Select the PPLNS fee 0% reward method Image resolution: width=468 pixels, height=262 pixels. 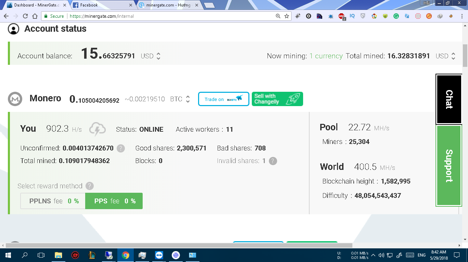(53, 201)
